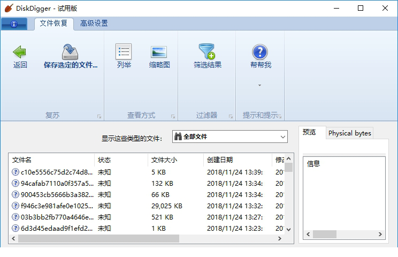Viewport: 398px width, 257px height.
Task: Click the 521 KB file size cell
Action: 162,217
